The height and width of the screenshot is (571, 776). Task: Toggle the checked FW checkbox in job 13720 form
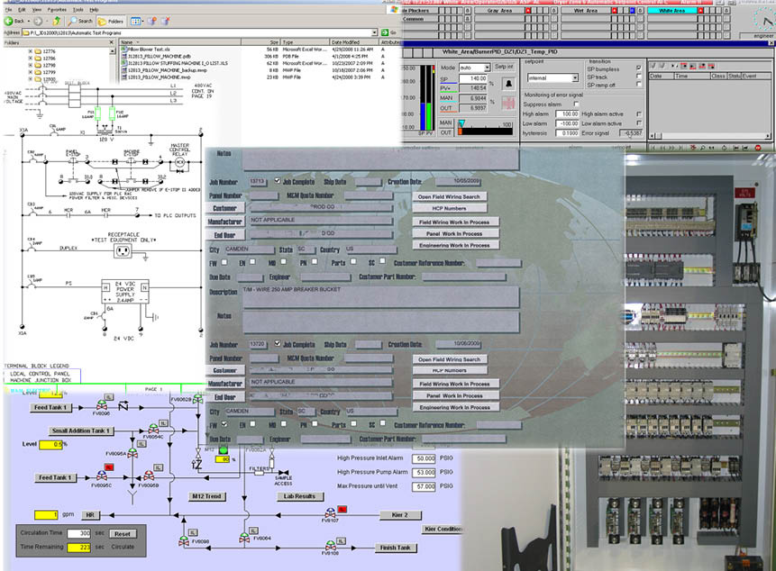pos(224,423)
